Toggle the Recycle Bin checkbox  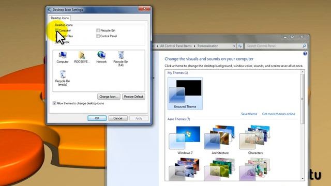tap(98, 30)
